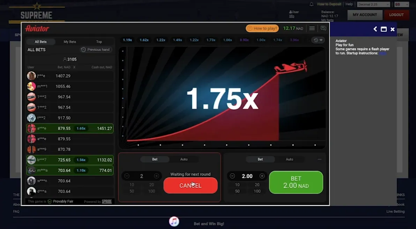Open the My bets link under Balance
416x229 pixels.
tap(327, 20)
